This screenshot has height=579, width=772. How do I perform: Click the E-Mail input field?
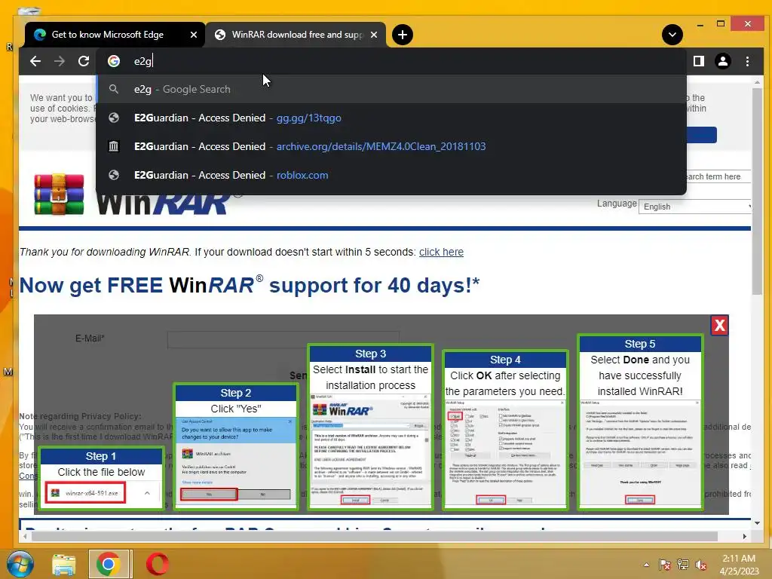283,340
